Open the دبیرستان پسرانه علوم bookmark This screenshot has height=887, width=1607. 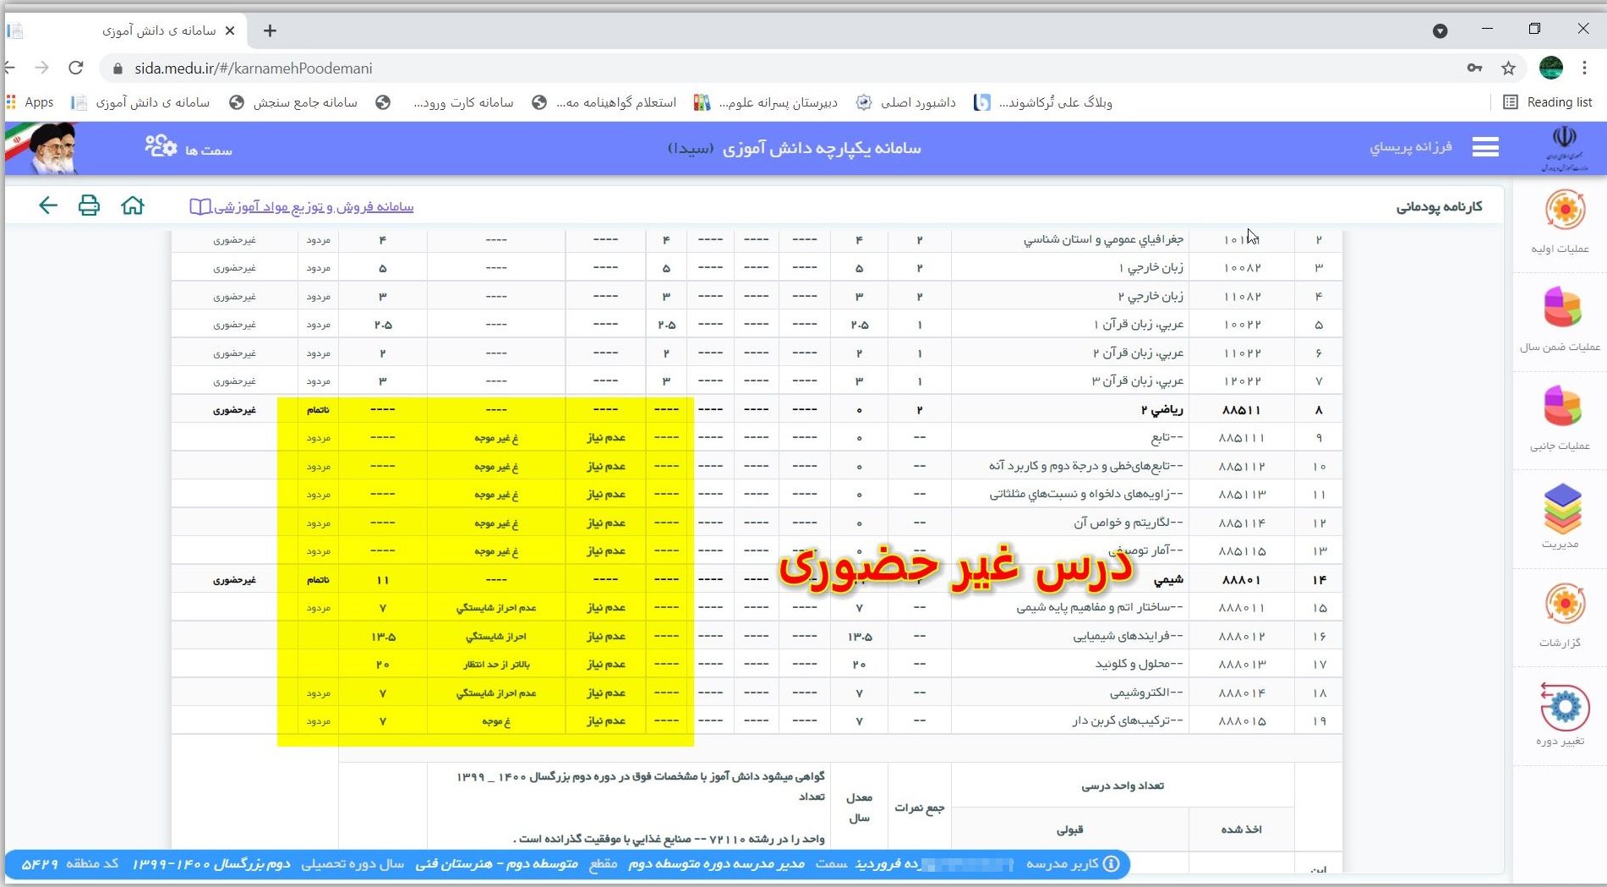pos(766,102)
